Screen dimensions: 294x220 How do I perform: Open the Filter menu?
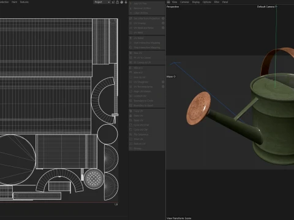click(x=217, y=2)
